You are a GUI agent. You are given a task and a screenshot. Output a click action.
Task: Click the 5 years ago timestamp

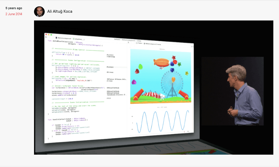13,8
